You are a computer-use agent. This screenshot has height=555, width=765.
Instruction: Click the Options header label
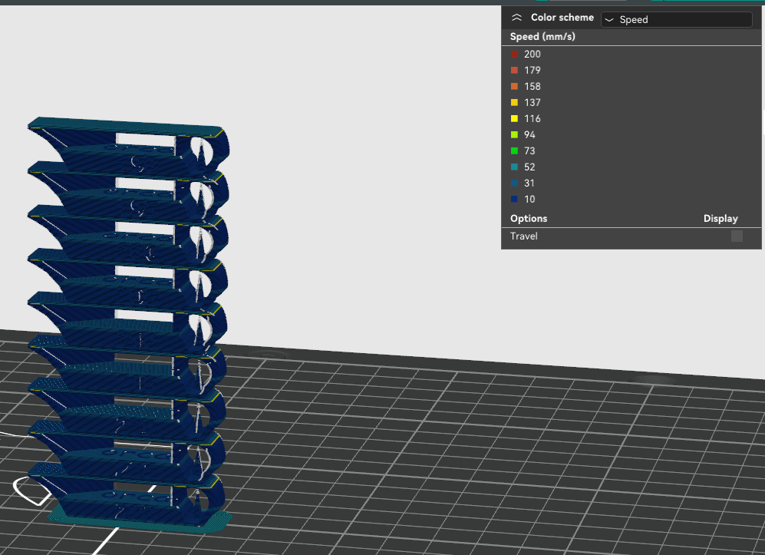[x=529, y=219]
